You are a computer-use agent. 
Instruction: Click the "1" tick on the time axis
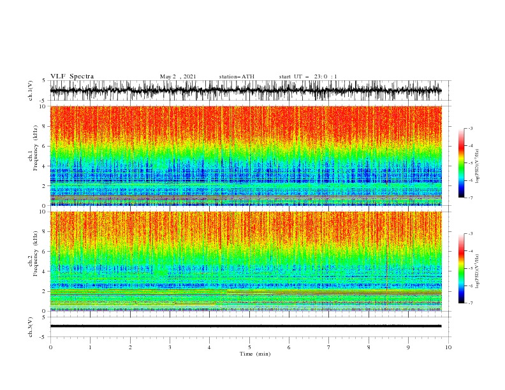[90, 347]
